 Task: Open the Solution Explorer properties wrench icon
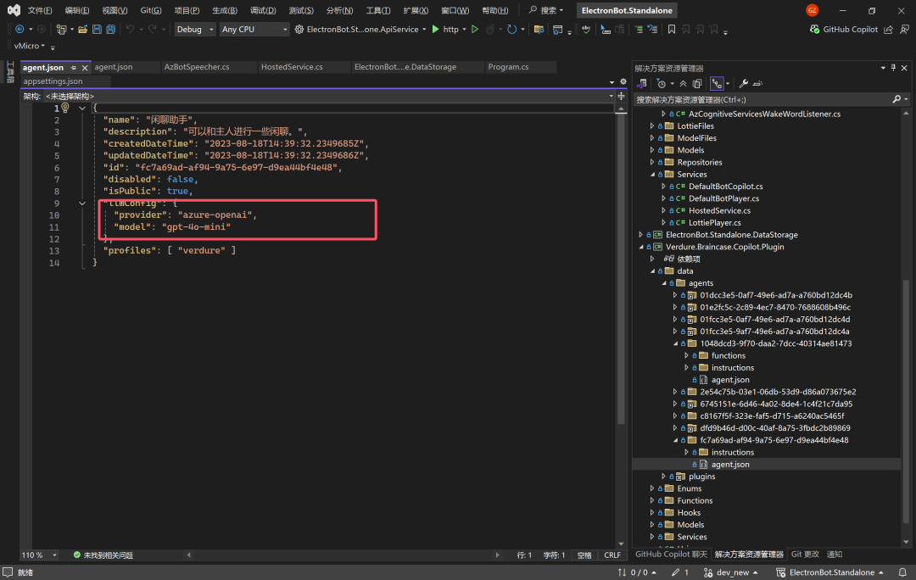(x=743, y=84)
